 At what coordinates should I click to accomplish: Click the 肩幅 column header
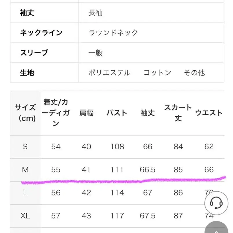pos(86,113)
